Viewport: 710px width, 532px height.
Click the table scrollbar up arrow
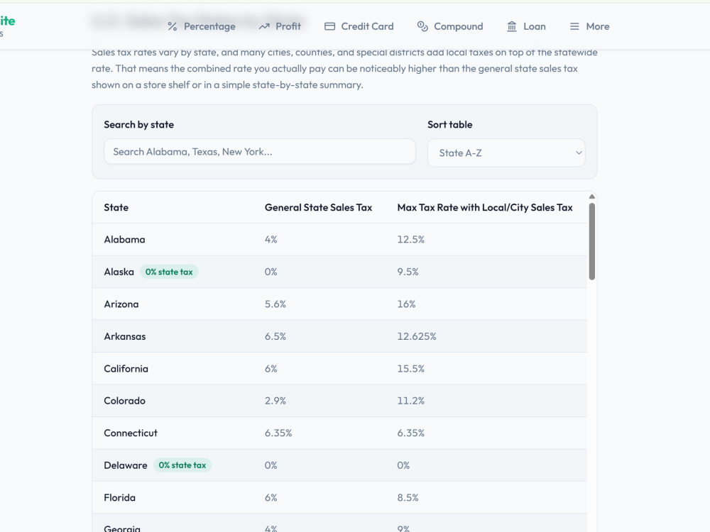click(592, 196)
